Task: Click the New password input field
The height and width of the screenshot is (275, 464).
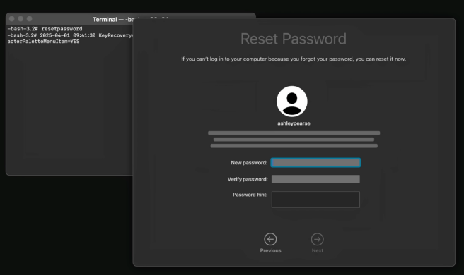Action: pyautogui.click(x=315, y=163)
